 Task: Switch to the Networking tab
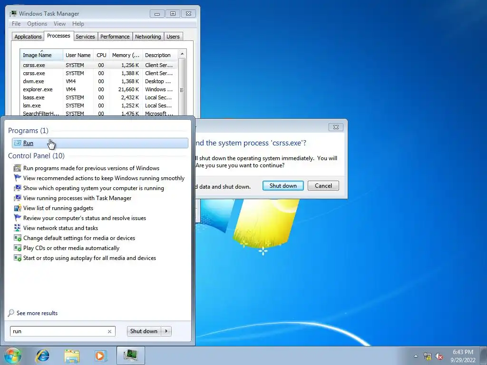click(x=148, y=37)
